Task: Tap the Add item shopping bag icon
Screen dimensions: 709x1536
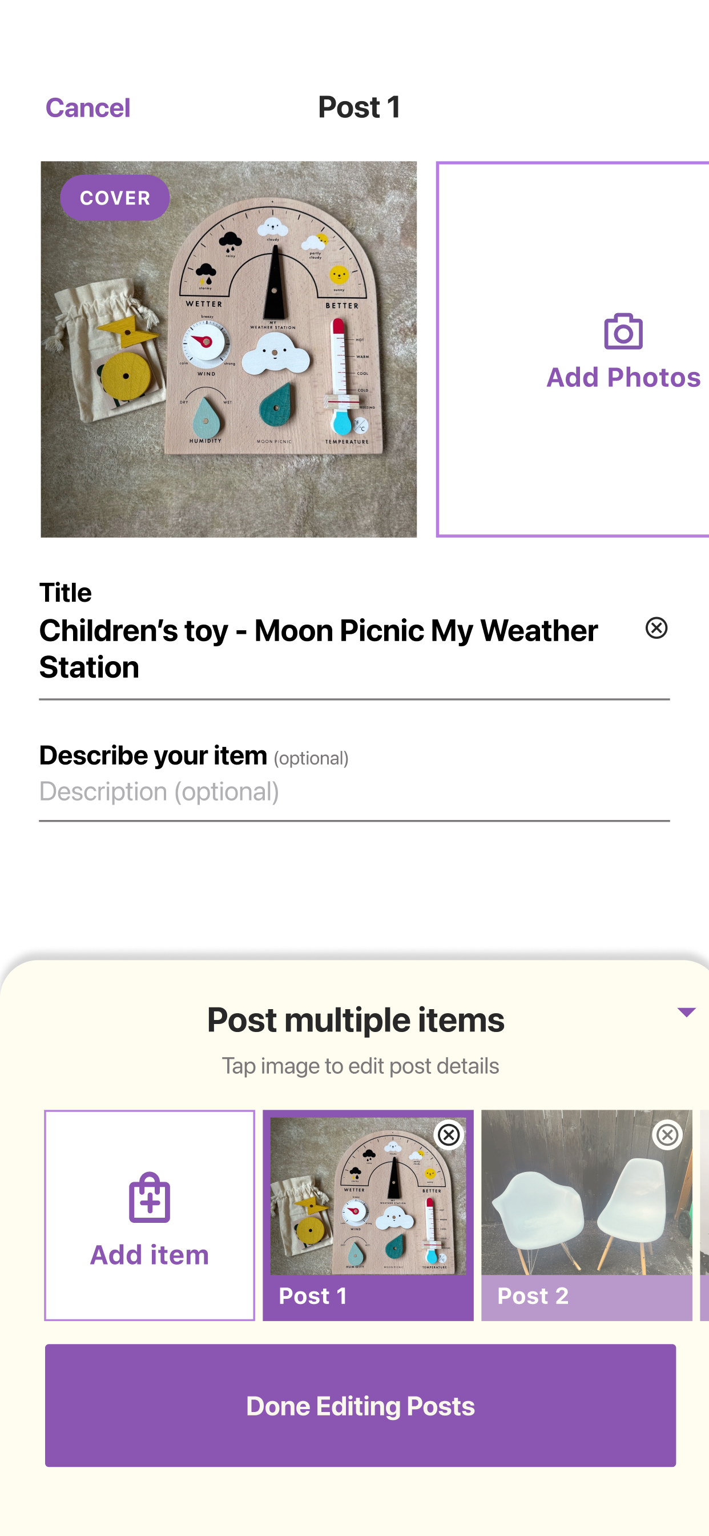Action: click(150, 1197)
